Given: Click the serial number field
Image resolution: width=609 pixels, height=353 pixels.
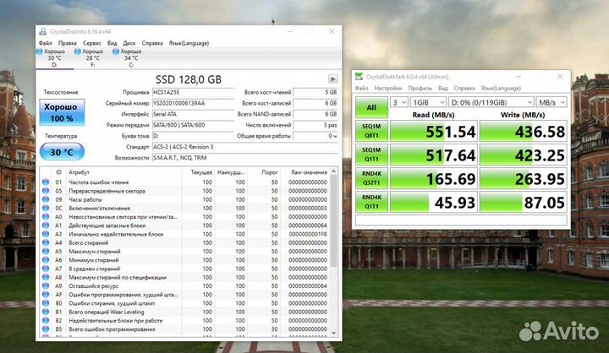Looking at the screenshot, I should coord(193,103).
